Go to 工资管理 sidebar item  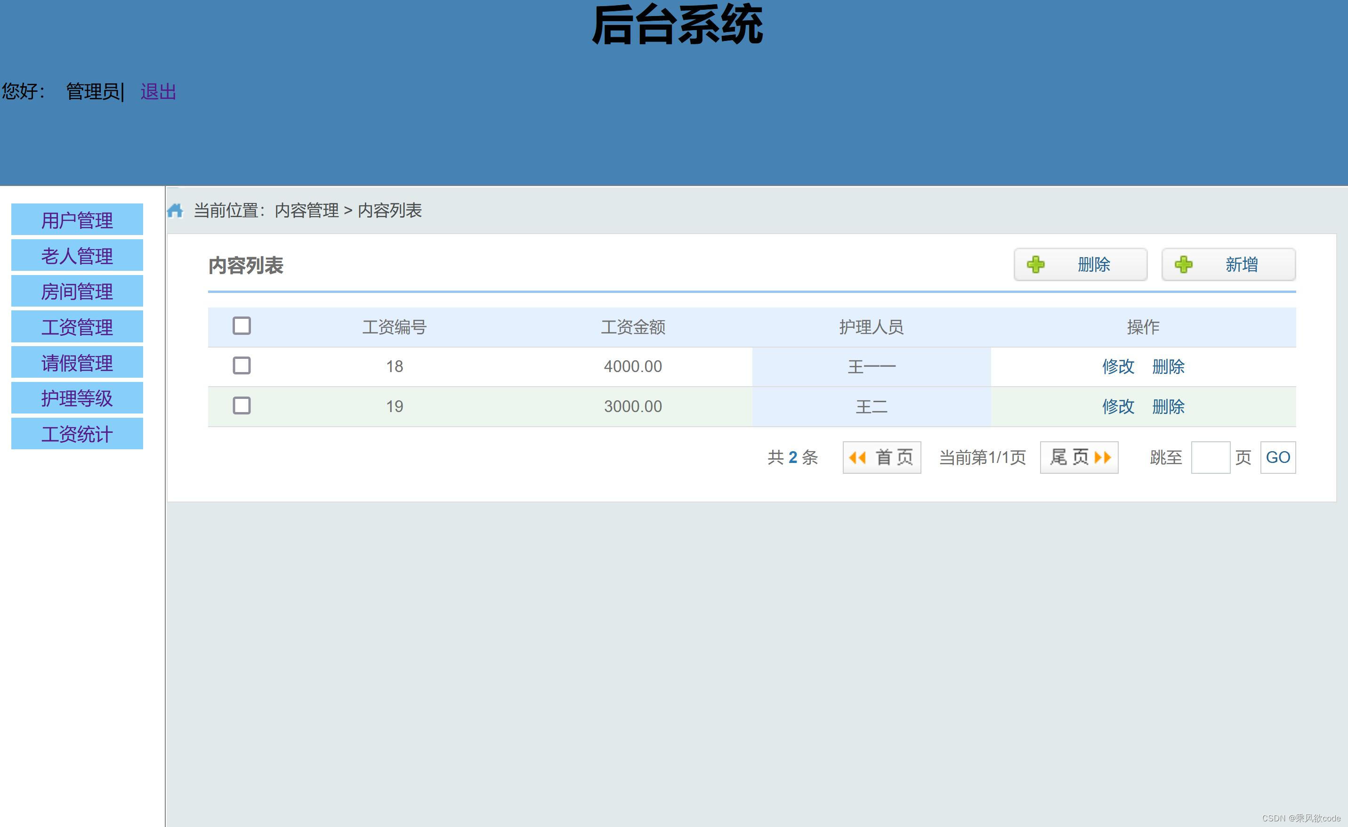pos(77,327)
